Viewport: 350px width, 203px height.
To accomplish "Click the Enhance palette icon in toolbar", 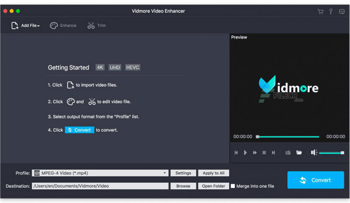I will pyautogui.click(x=54, y=26).
